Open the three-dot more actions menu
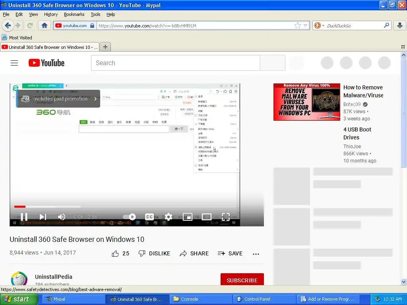This screenshot has width=407, height=305. click(x=256, y=254)
